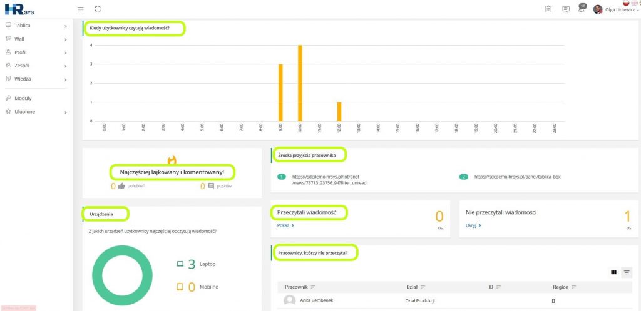Screen dimensions: 641x311
Task: Open the panel/tablica_box source link
Action: 517,177
